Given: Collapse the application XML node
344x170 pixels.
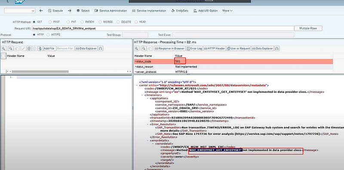Looking at the screenshot, I should click(147, 99).
